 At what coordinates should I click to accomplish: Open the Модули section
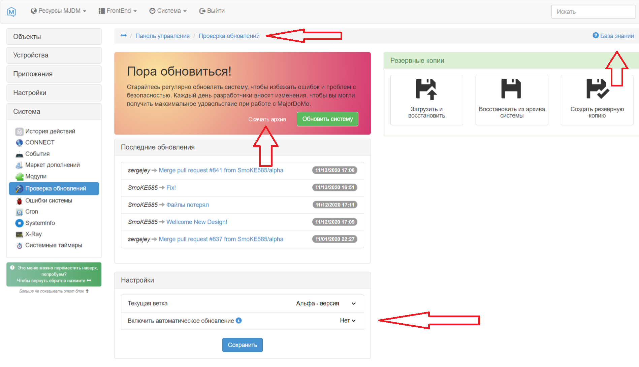tap(36, 176)
